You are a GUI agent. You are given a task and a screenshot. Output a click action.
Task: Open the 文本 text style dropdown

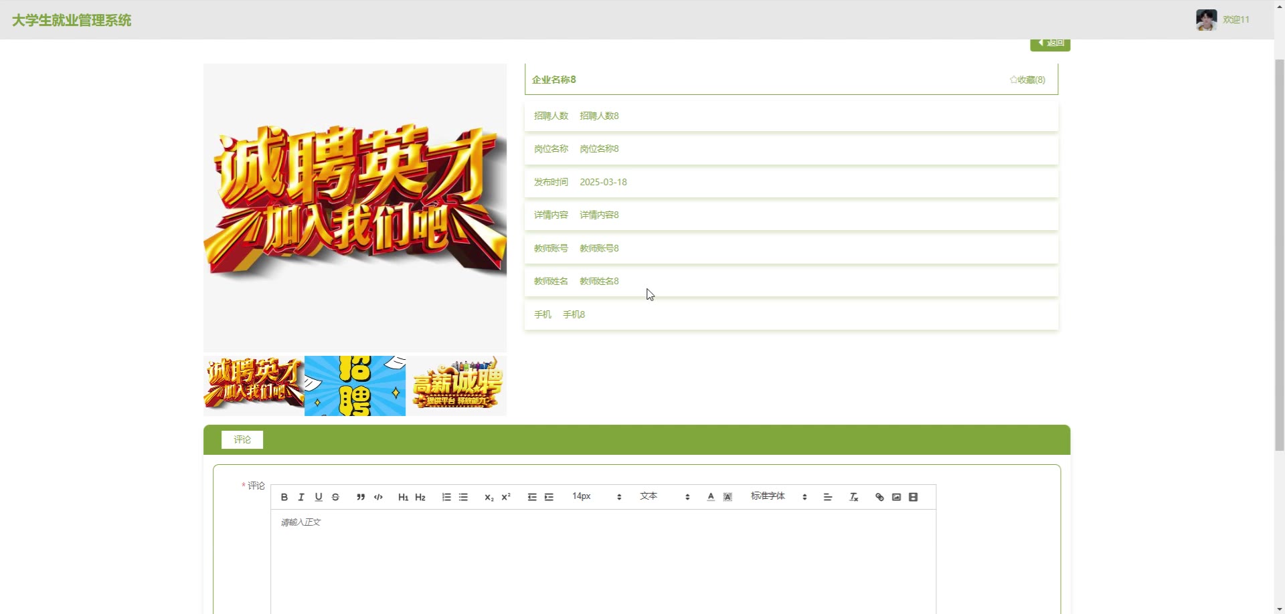pyautogui.click(x=665, y=496)
